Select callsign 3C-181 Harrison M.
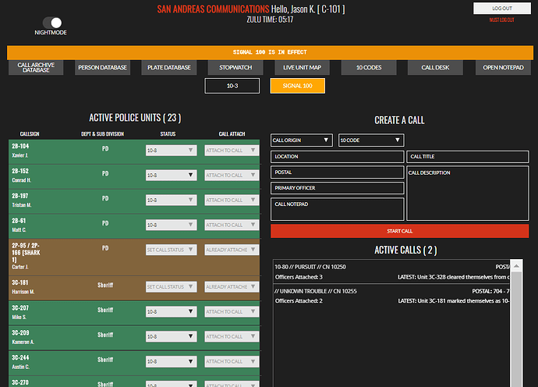538x387 pixels. (23, 286)
